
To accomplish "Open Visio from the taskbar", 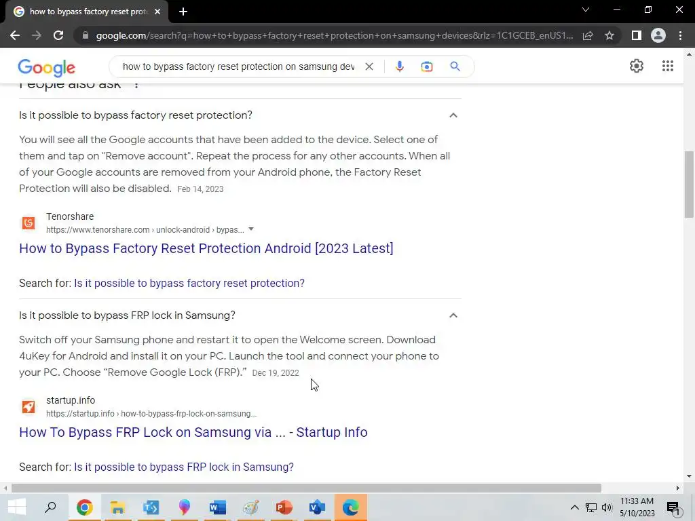I will pyautogui.click(x=318, y=507).
